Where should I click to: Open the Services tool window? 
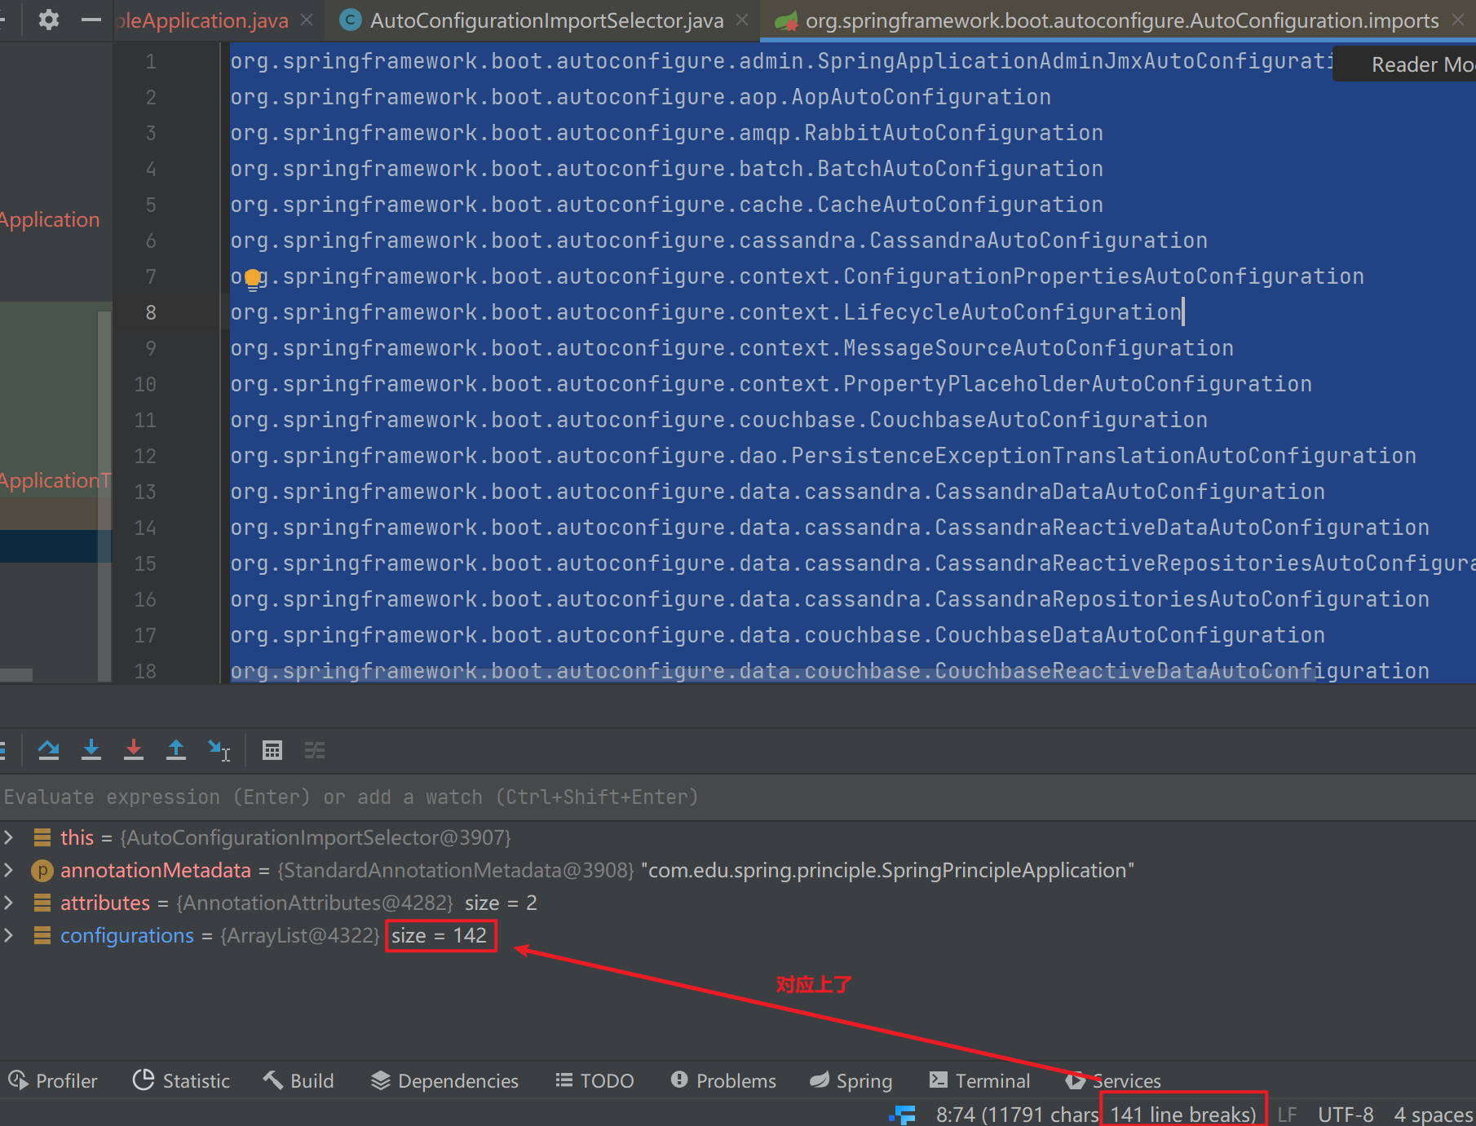(1114, 1080)
